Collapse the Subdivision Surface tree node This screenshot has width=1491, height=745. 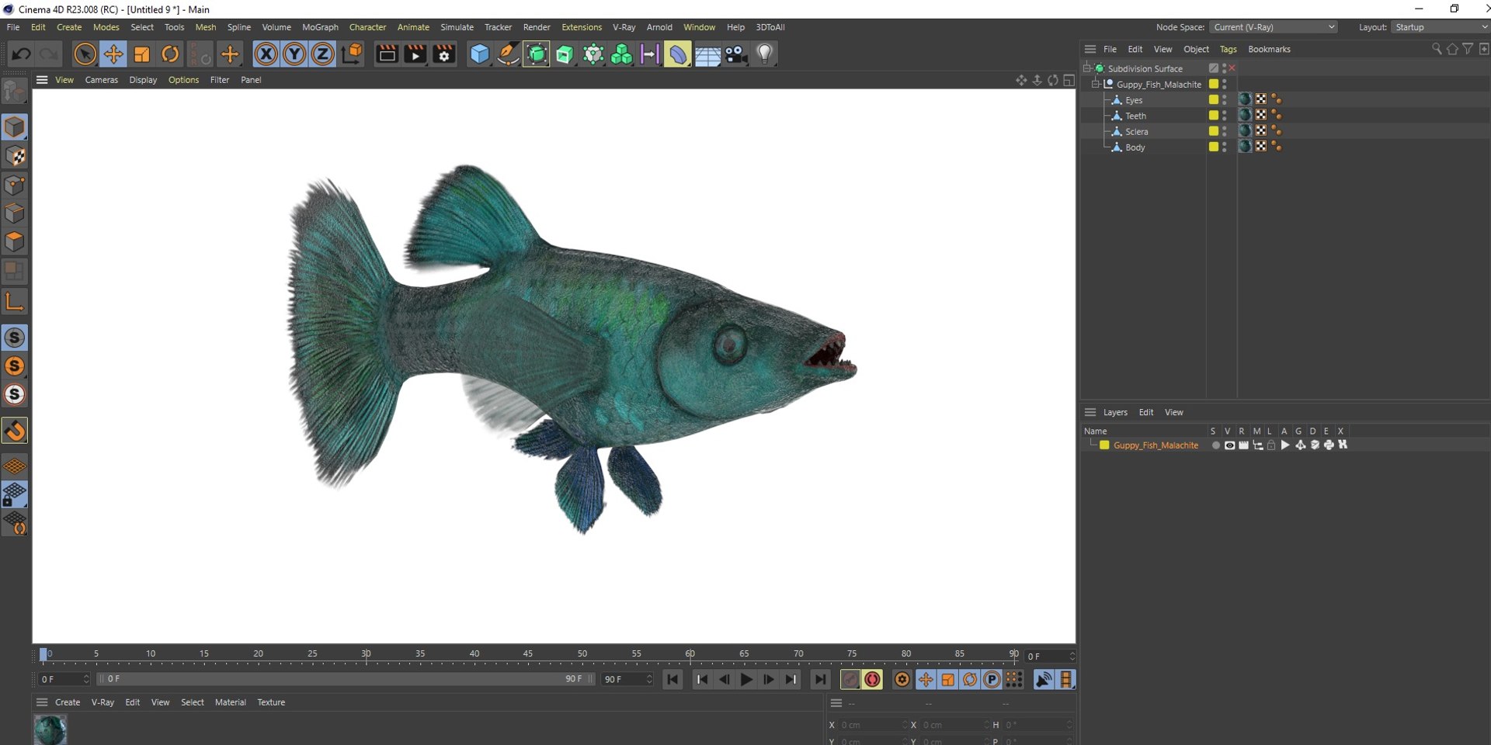(1087, 68)
